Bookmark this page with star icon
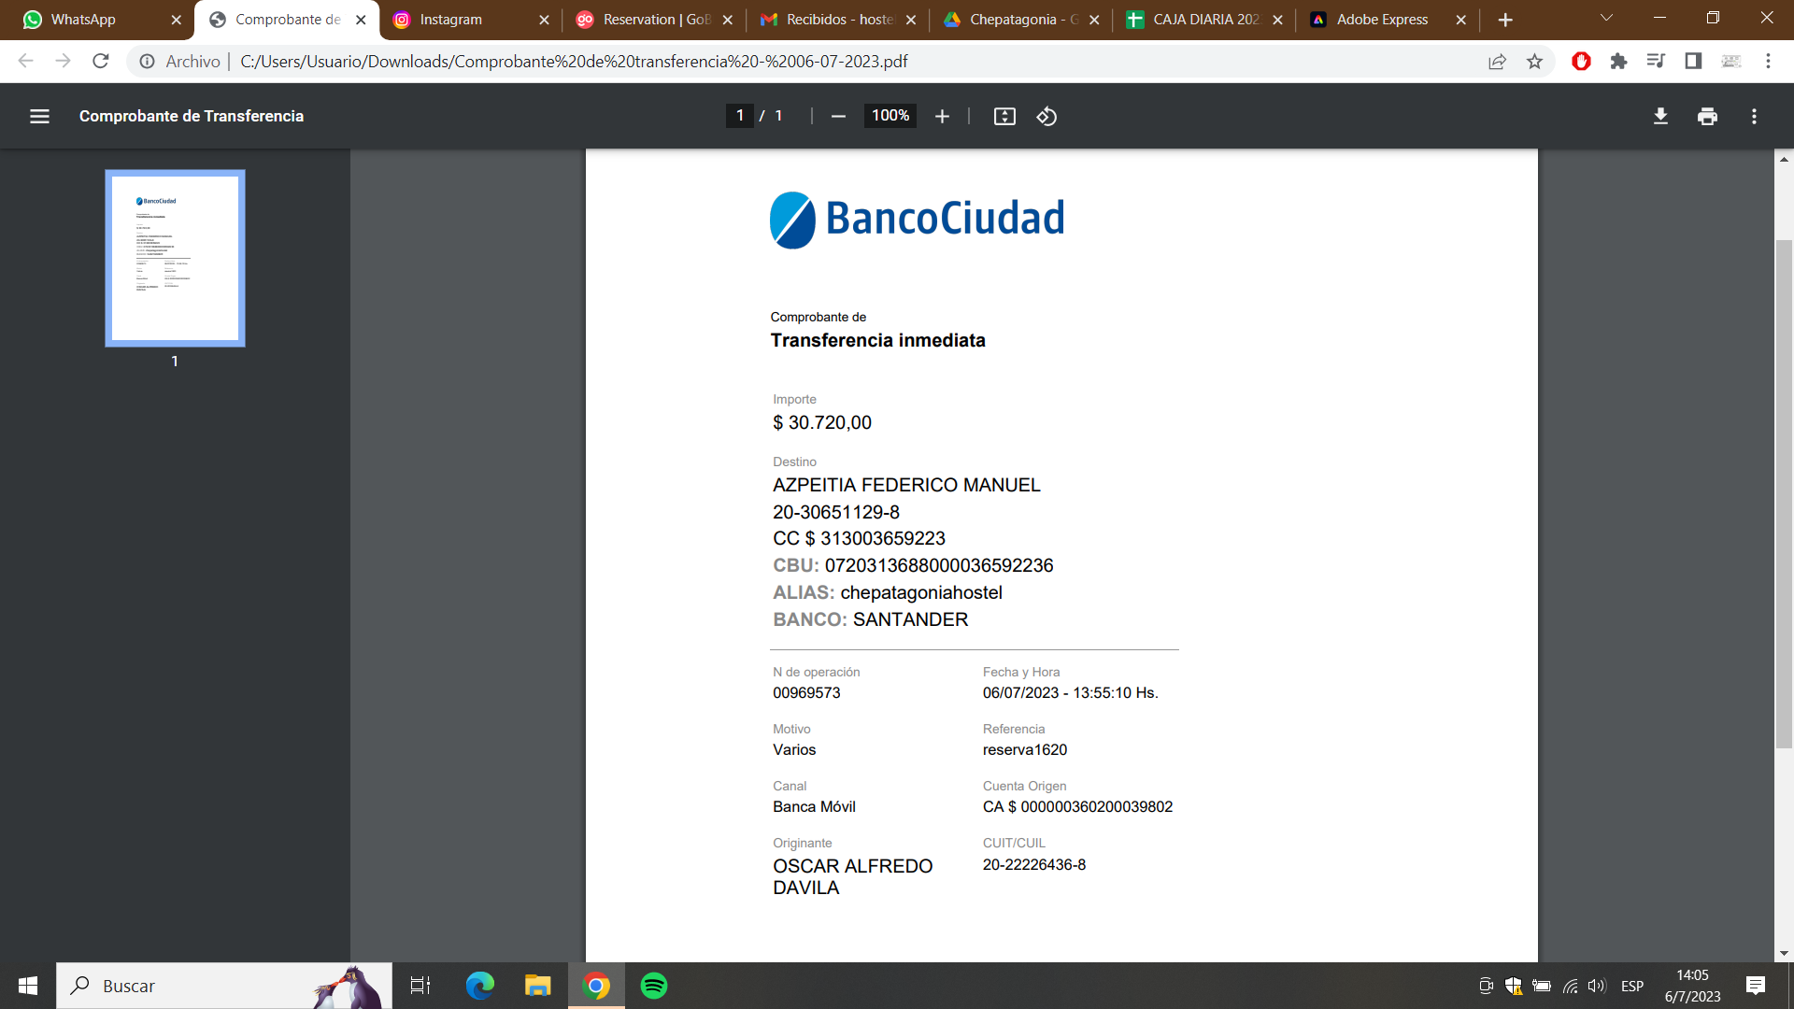Viewport: 1794px width, 1009px height. click(x=1534, y=62)
